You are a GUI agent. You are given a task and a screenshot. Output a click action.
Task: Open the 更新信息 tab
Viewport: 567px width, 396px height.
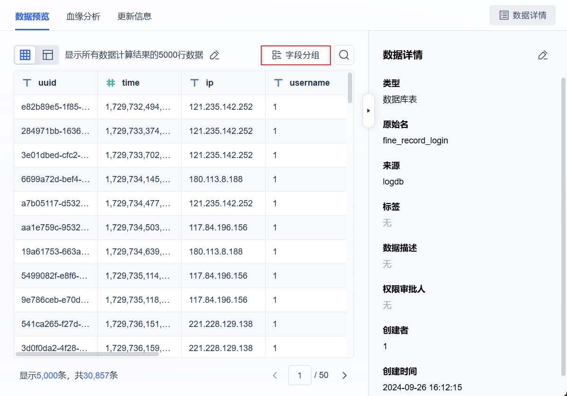coord(134,16)
